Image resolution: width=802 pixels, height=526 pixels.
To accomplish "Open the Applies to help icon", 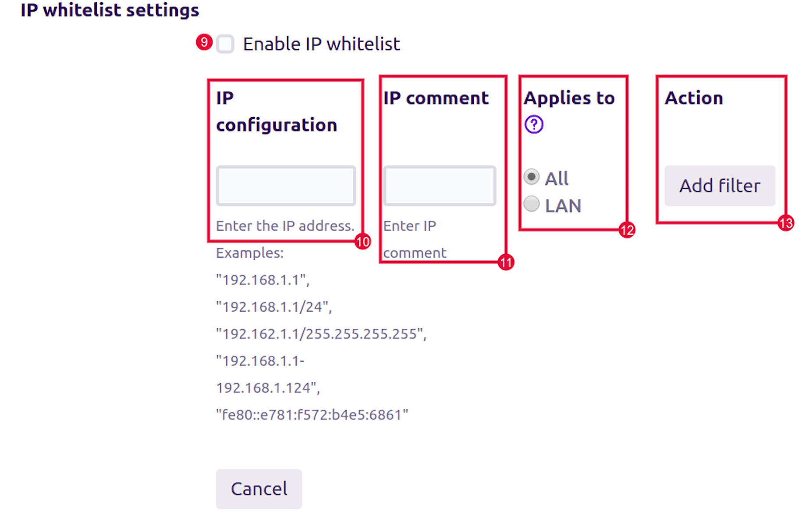I will coord(534,124).
